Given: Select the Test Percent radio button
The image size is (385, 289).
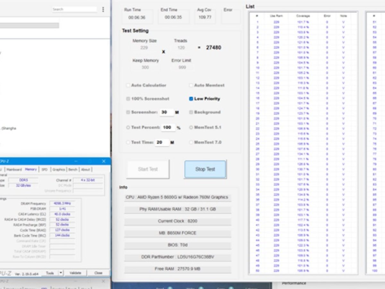Looking at the screenshot, I should click(x=128, y=127).
